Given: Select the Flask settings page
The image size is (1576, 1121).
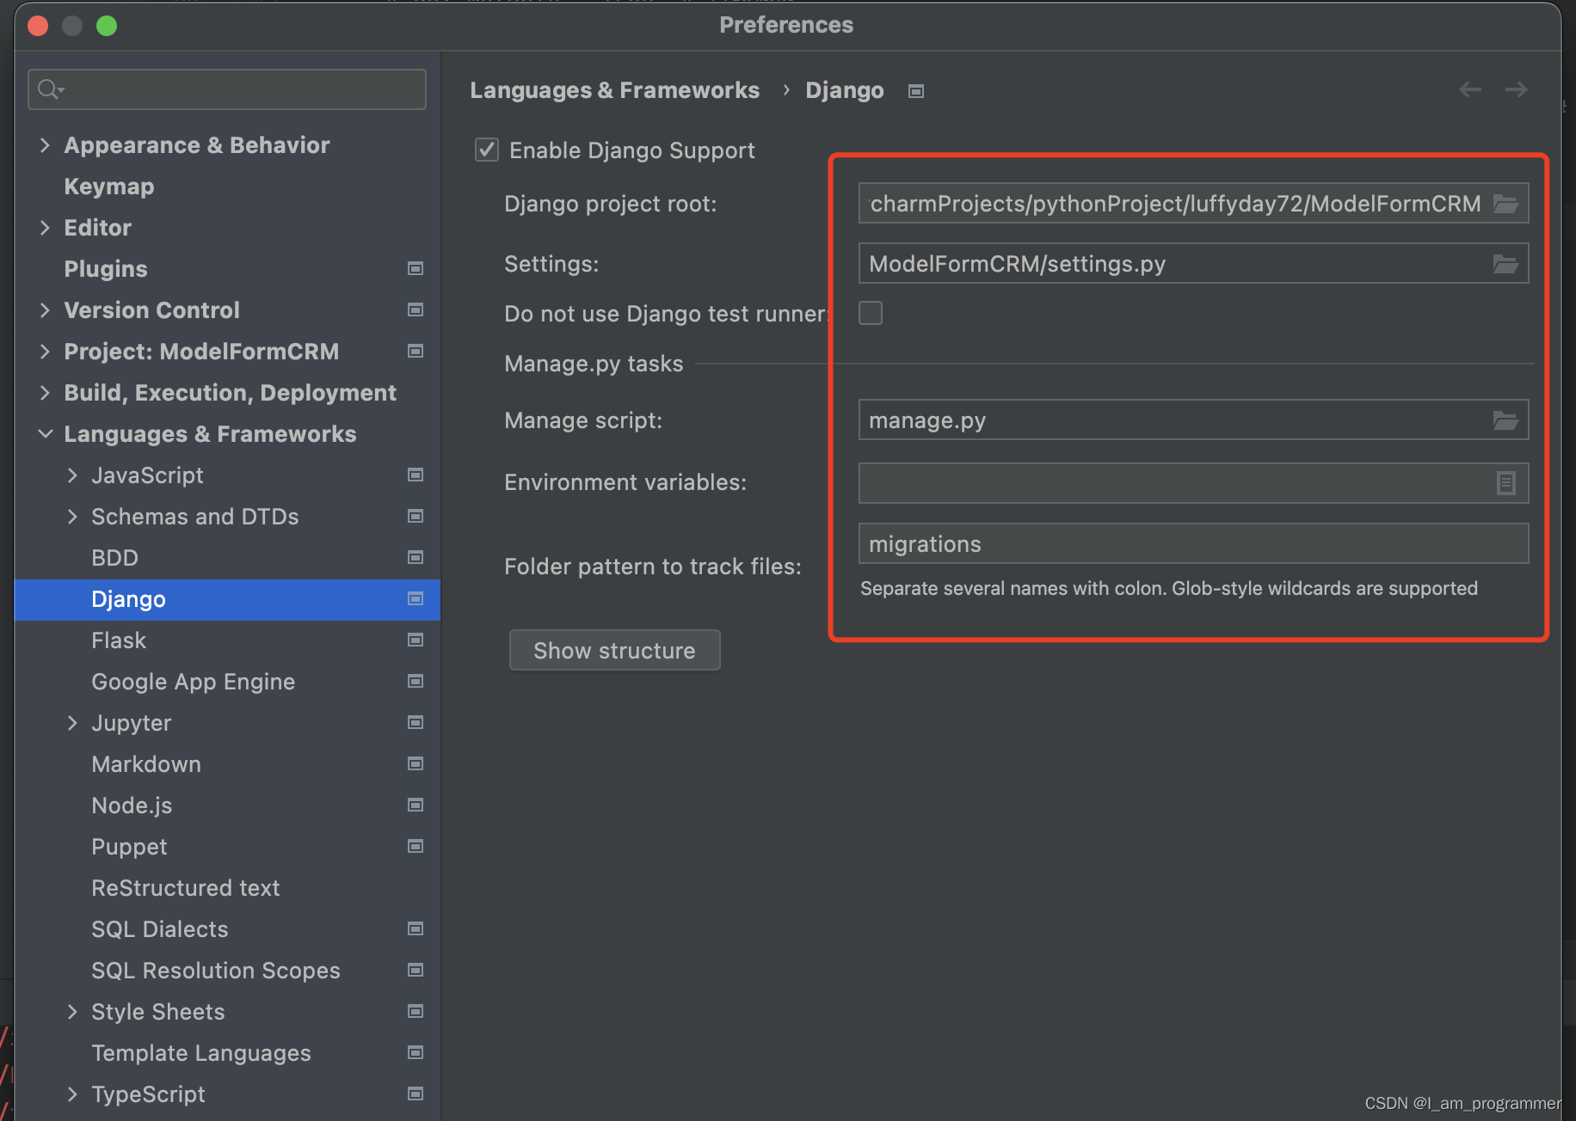Looking at the screenshot, I should (x=120, y=640).
